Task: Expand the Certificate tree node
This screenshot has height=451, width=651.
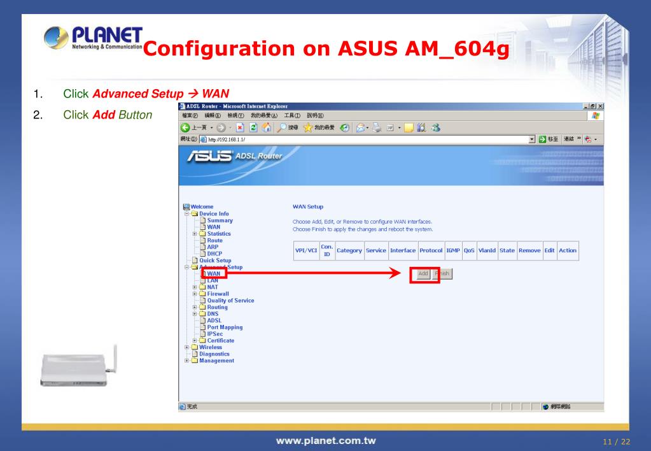Action: [x=195, y=340]
